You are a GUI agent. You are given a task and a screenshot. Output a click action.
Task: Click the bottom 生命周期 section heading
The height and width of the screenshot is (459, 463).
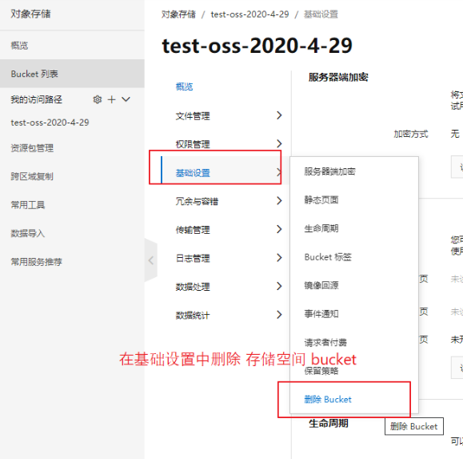pyautogui.click(x=329, y=424)
